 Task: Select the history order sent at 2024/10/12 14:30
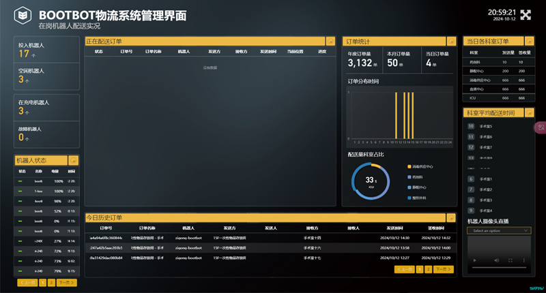(x=270, y=238)
